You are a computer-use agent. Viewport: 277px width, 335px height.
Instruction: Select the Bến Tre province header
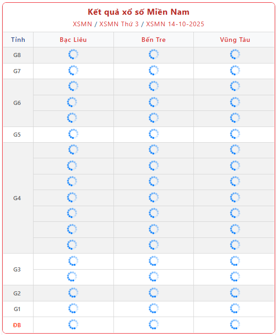(x=153, y=40)
